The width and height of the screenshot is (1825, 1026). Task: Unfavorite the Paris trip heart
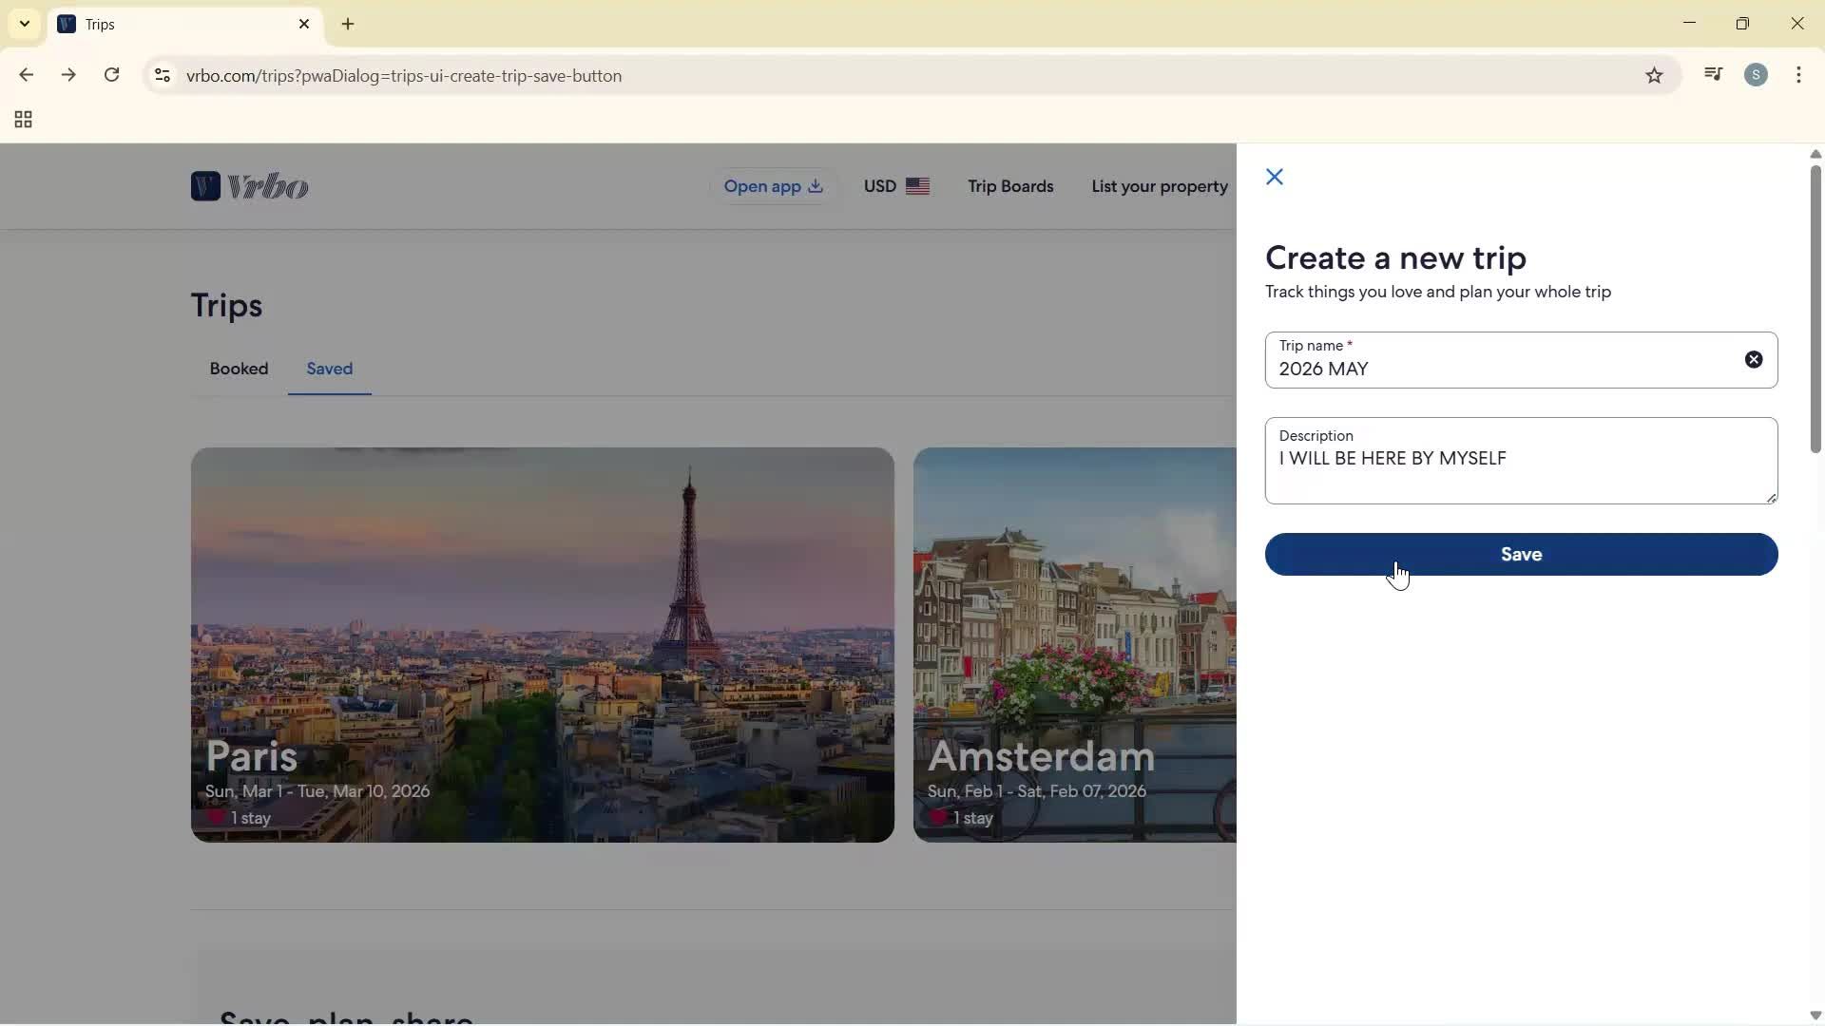coord(217,817)
